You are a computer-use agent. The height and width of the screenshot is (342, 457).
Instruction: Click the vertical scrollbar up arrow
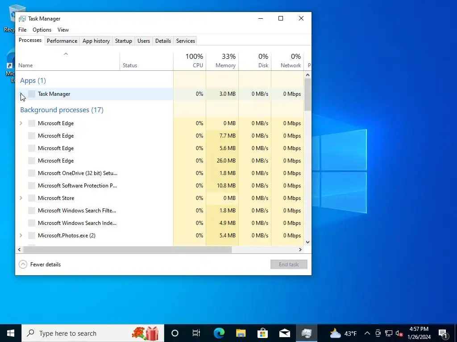[x=308, y=75]
